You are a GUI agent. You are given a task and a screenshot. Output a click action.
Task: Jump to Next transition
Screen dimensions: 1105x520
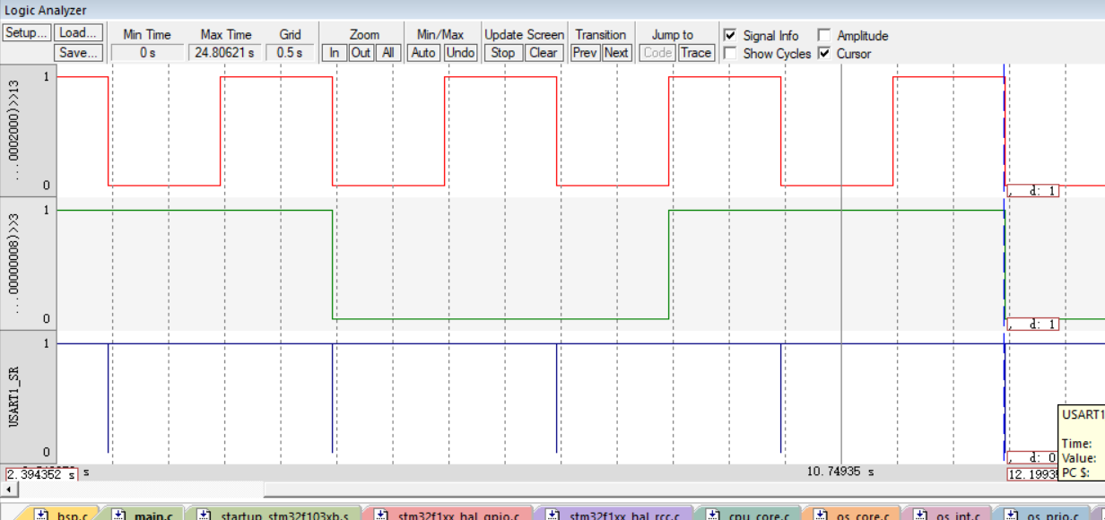tap(616, 53)
